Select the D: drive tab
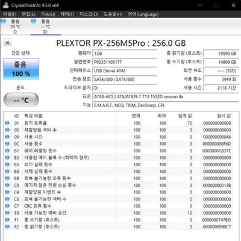Image resolution: width=241 pixels, height=241 pixels. pos(46,27)
